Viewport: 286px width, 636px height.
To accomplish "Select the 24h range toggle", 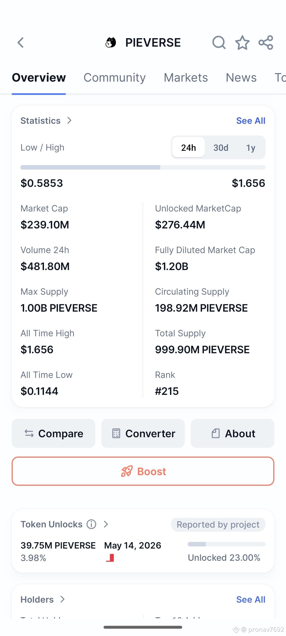I will pos(188,147).
